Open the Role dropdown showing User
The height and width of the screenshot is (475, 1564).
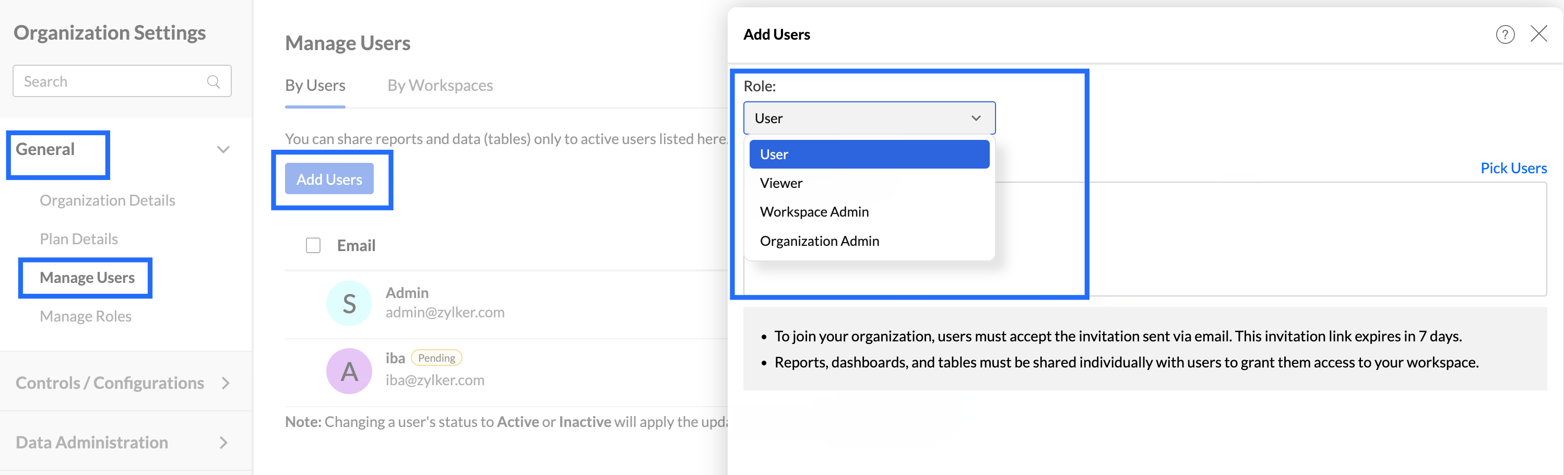(x=869, y=118)
